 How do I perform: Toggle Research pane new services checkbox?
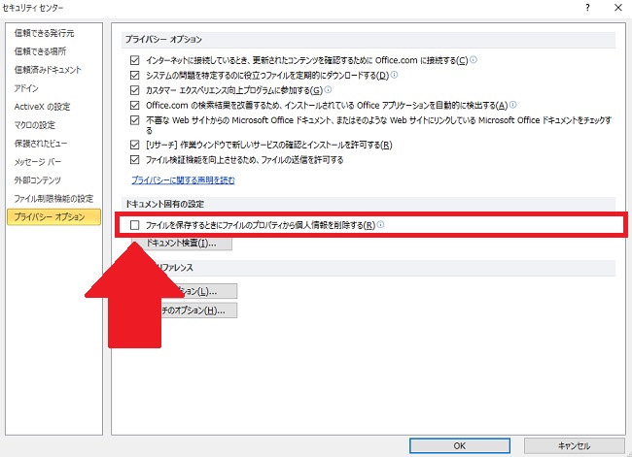pyautogui.click(x=134, y=145)
